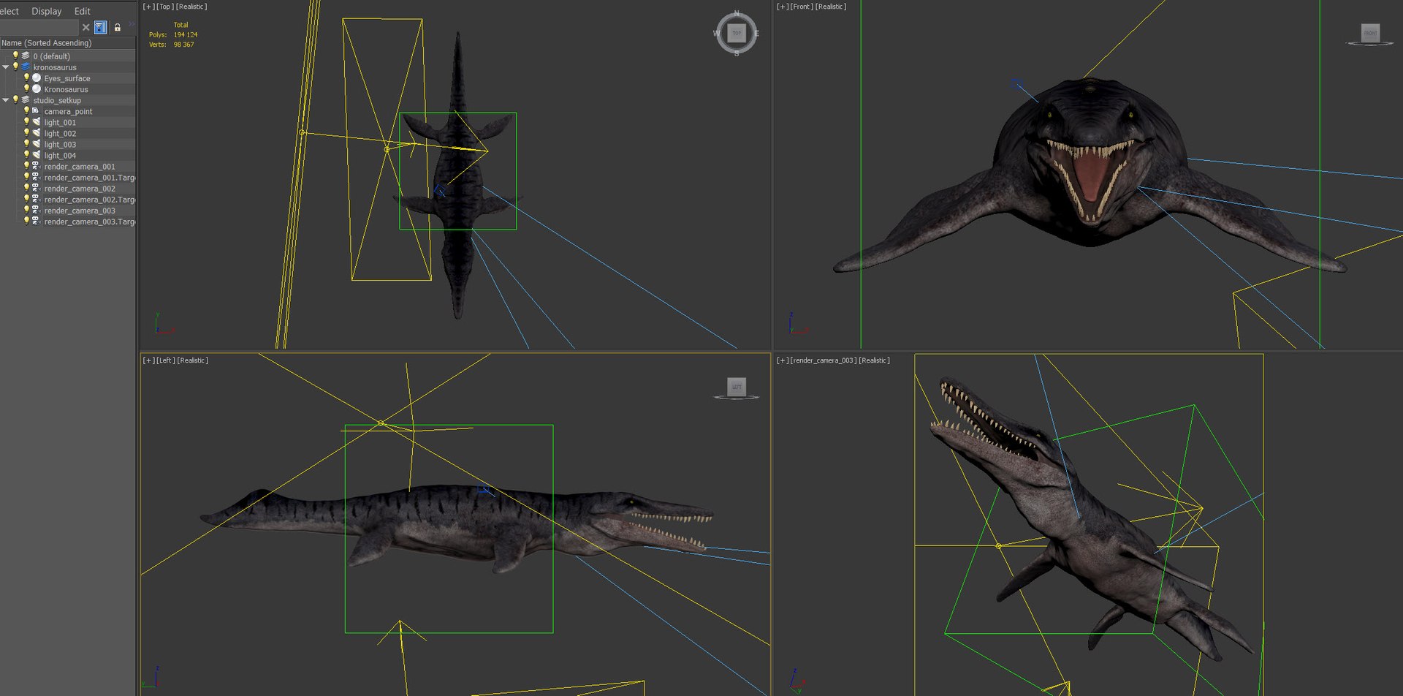Hide light_002 using its bulb icon
The width and height of the screenshot is (1403, 696).
pos(26,133)
